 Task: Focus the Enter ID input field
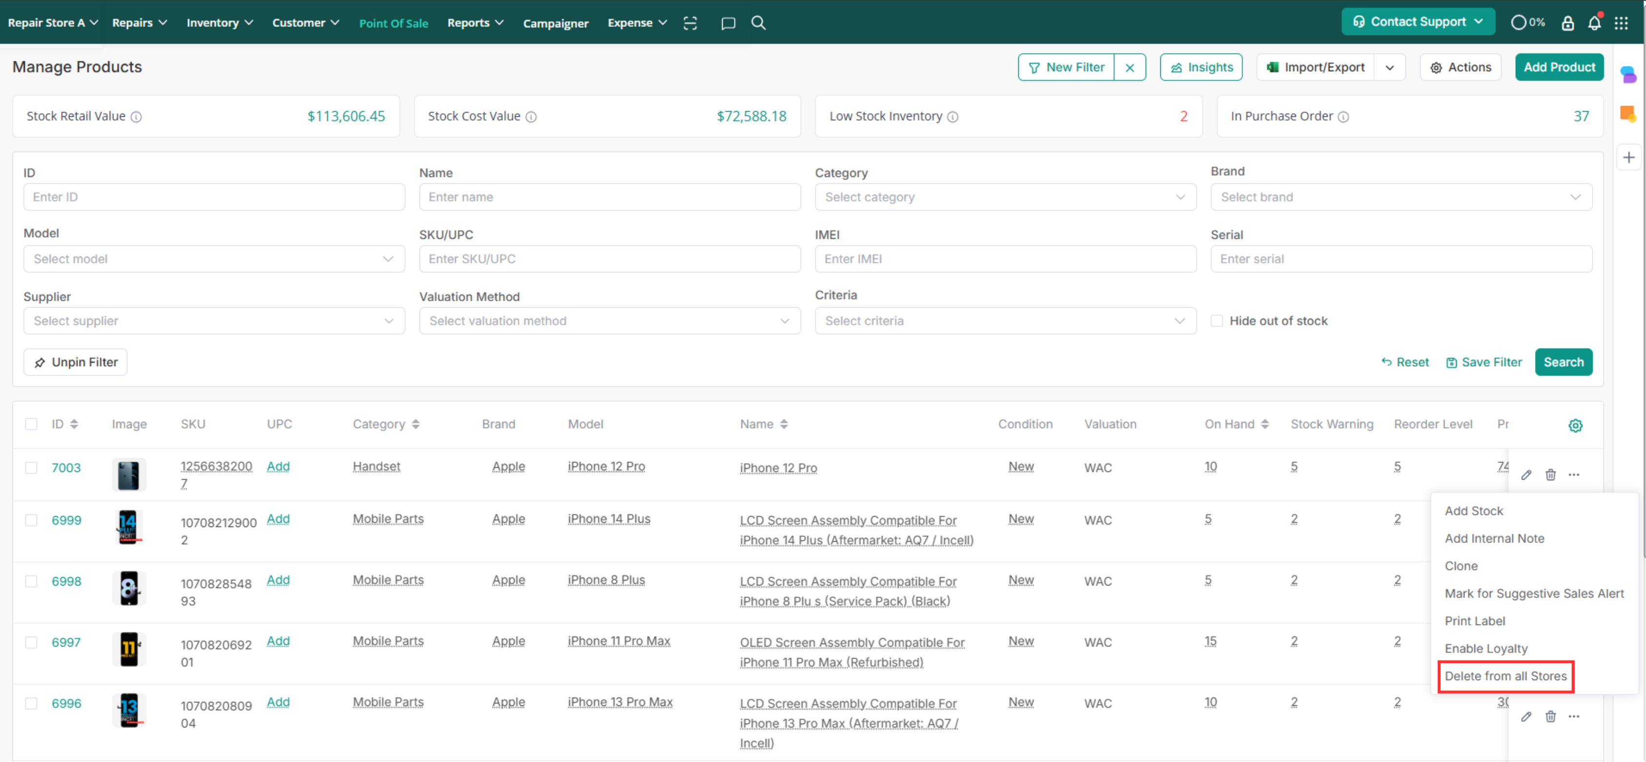214,197
